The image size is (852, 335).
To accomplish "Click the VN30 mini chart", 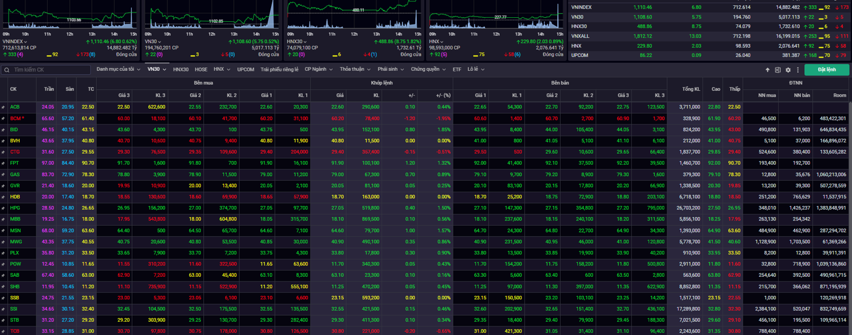I will coord(212,16).
